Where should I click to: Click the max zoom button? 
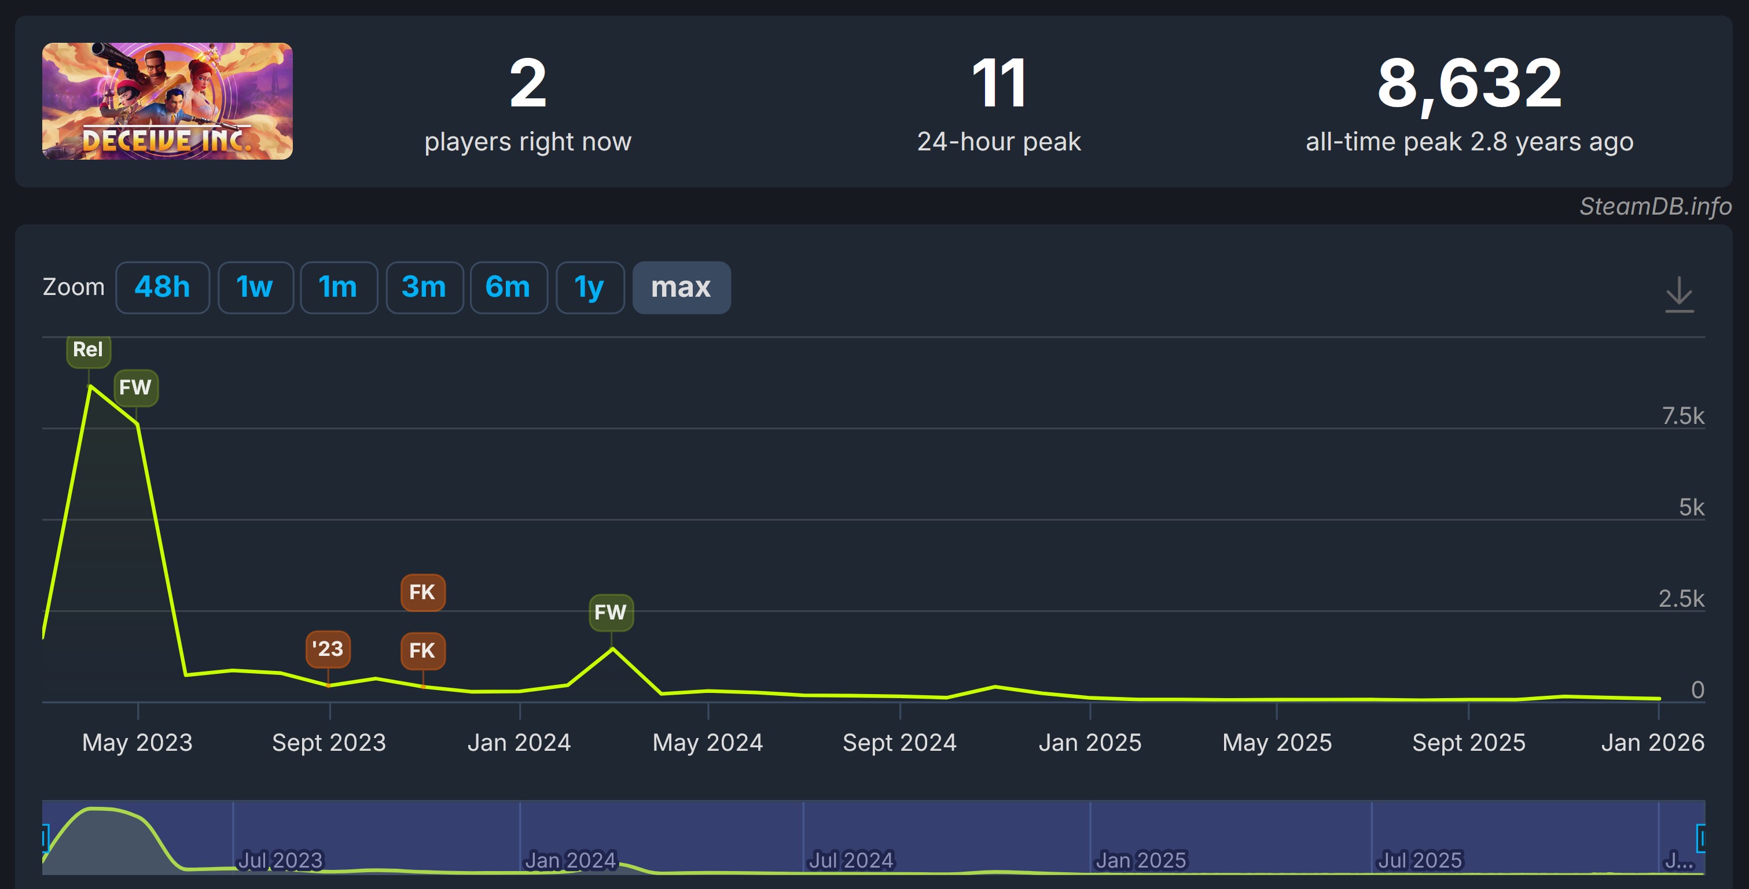click(x=681, y=287)
